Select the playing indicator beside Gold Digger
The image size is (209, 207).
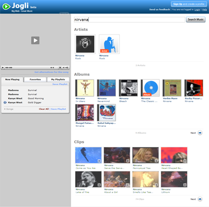click(5, 102)
